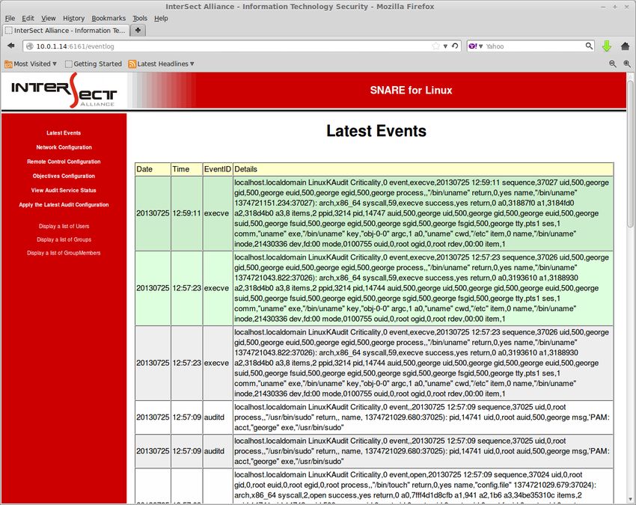
Task: Click Apply the Latest Audit Configuration
Action: pyautogui.click(x=64, y=205)
